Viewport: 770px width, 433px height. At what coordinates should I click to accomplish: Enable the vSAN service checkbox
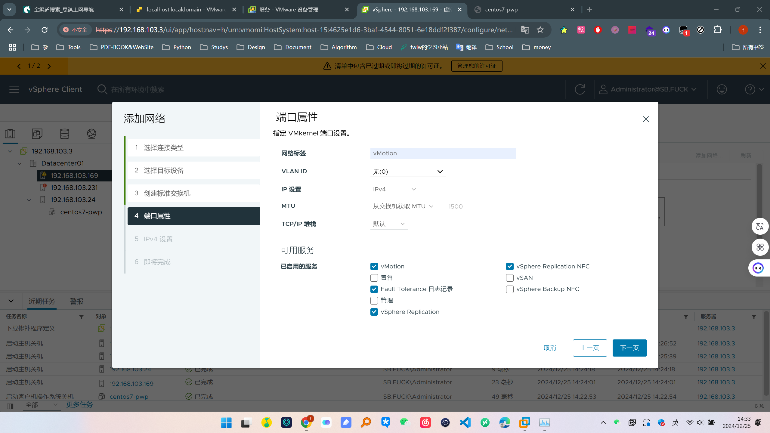(x=510, y=278)
